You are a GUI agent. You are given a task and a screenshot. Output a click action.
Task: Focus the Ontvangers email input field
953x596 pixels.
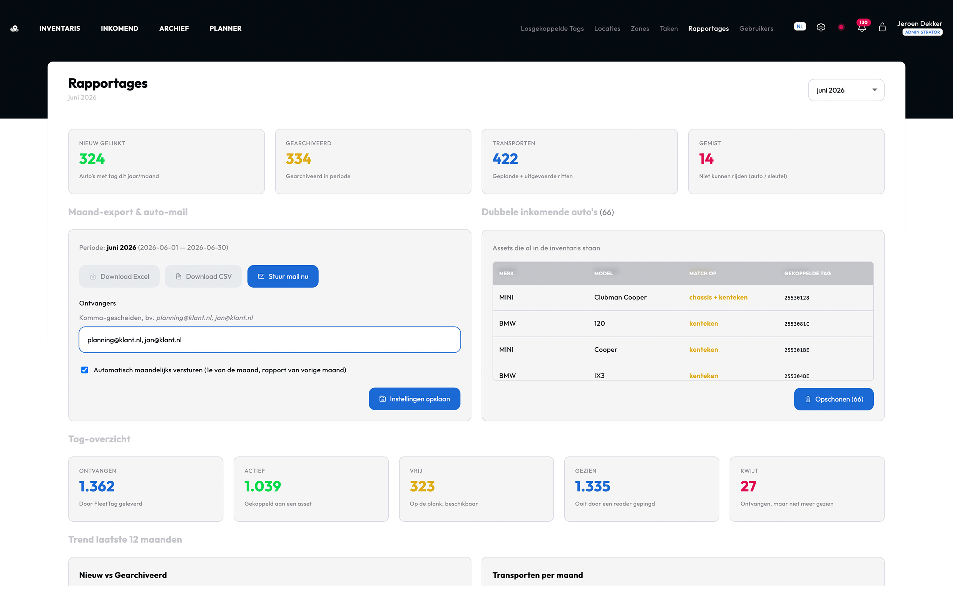point(269,340)
